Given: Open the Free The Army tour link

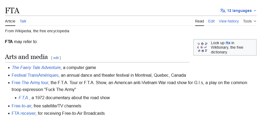Looking at the screenshot, I should (30, 83).
